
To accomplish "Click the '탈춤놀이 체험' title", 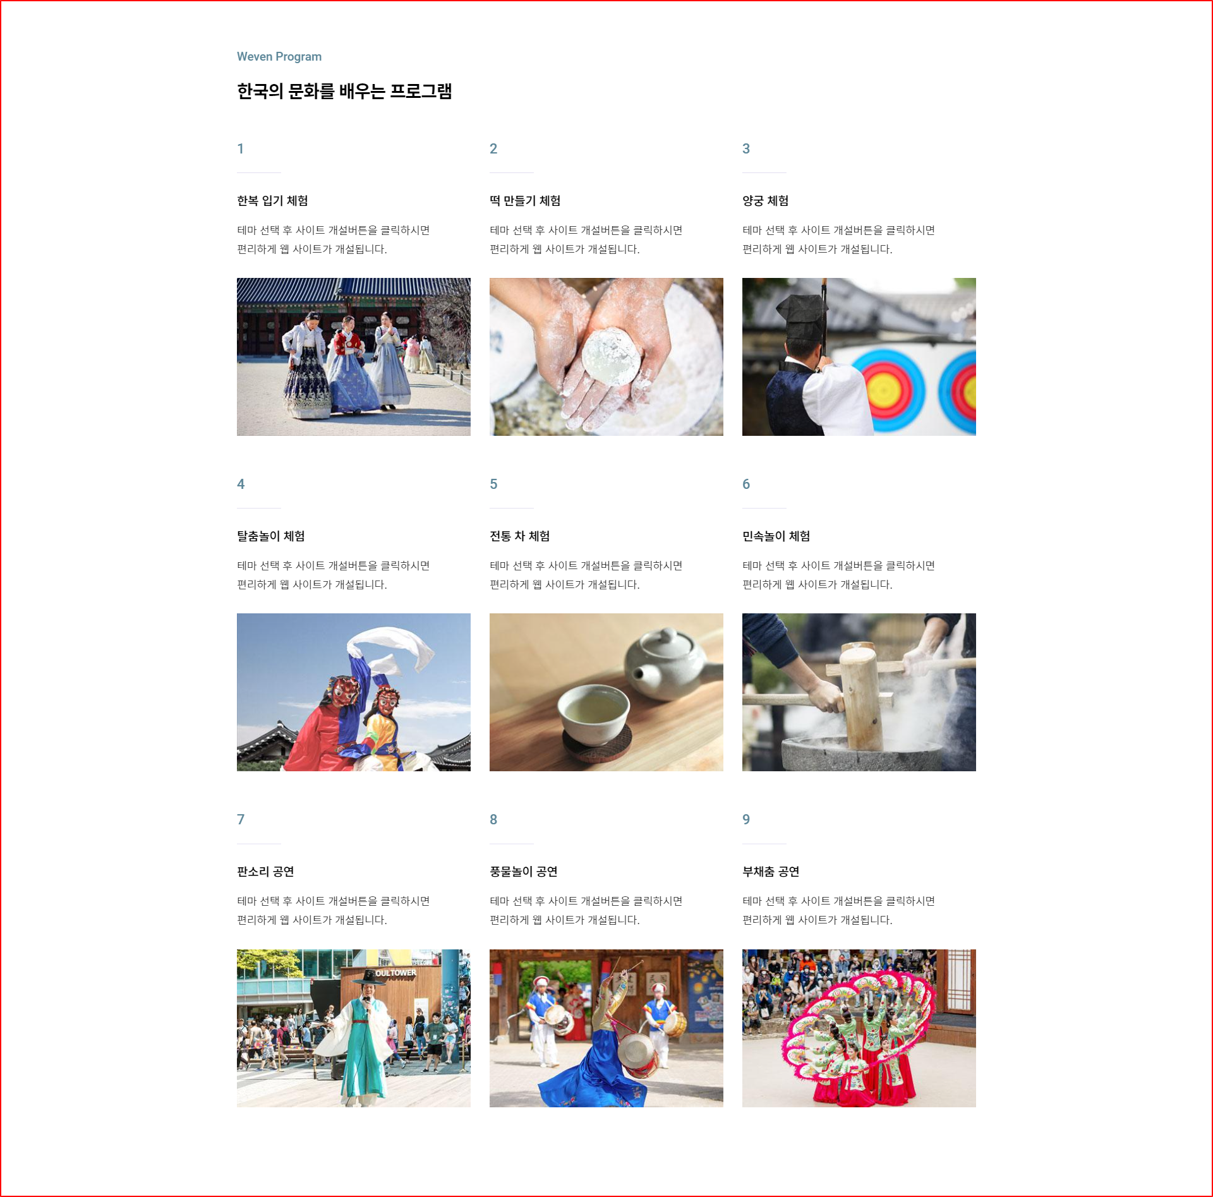I will point(271,536).
